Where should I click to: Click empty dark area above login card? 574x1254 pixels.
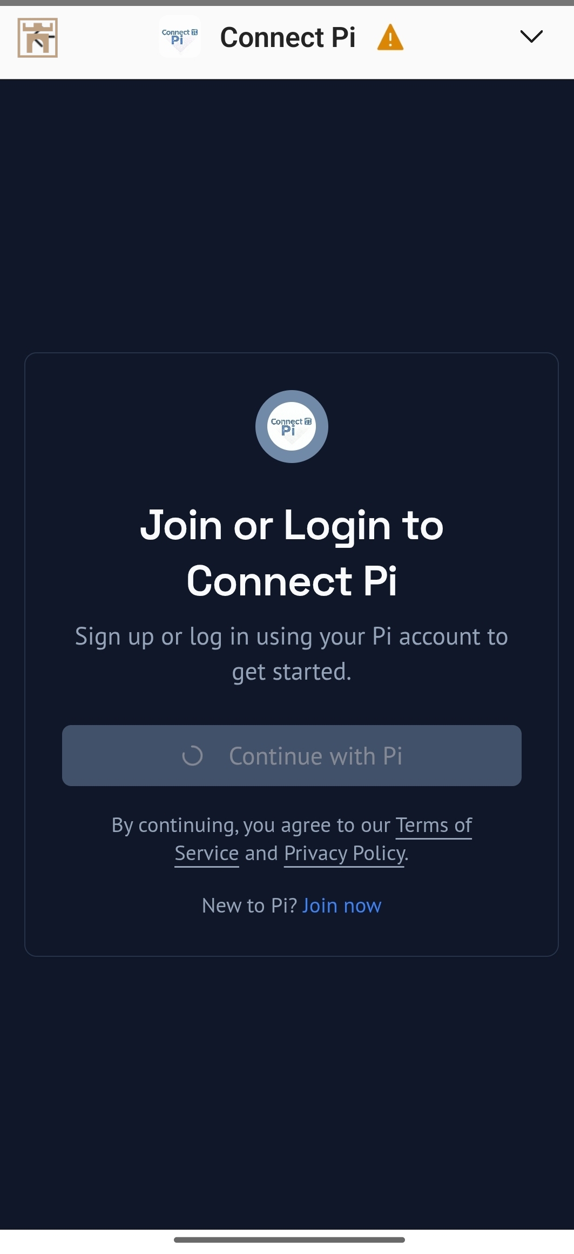(x=292, y=216)
